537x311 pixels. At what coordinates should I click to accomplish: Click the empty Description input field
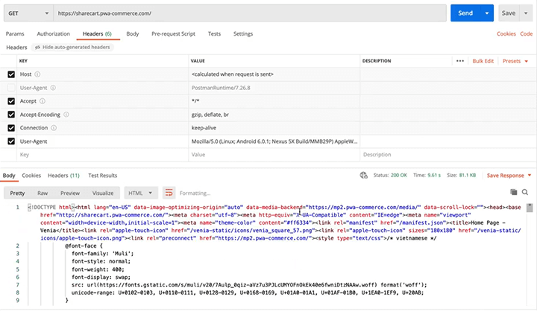pos(447,155)
